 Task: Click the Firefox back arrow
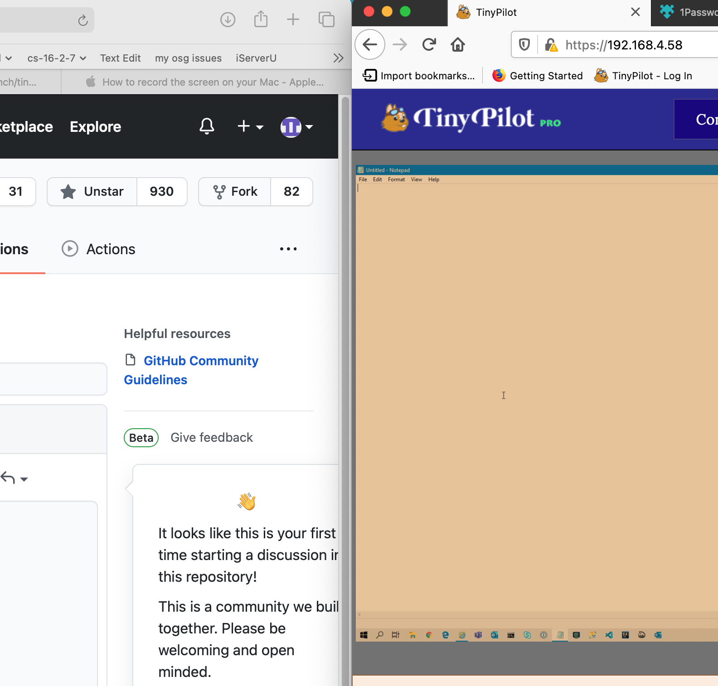(x=370, y=44)
